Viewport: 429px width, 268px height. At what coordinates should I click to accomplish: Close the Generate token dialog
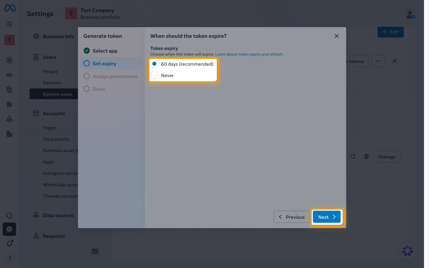336,36
